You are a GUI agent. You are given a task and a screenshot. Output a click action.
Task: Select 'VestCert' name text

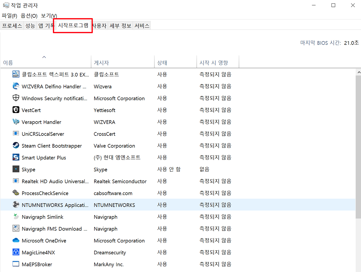click(x=31, y=110)
